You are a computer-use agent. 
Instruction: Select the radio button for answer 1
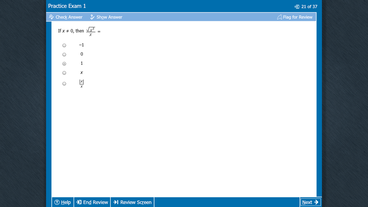[64, 64]
